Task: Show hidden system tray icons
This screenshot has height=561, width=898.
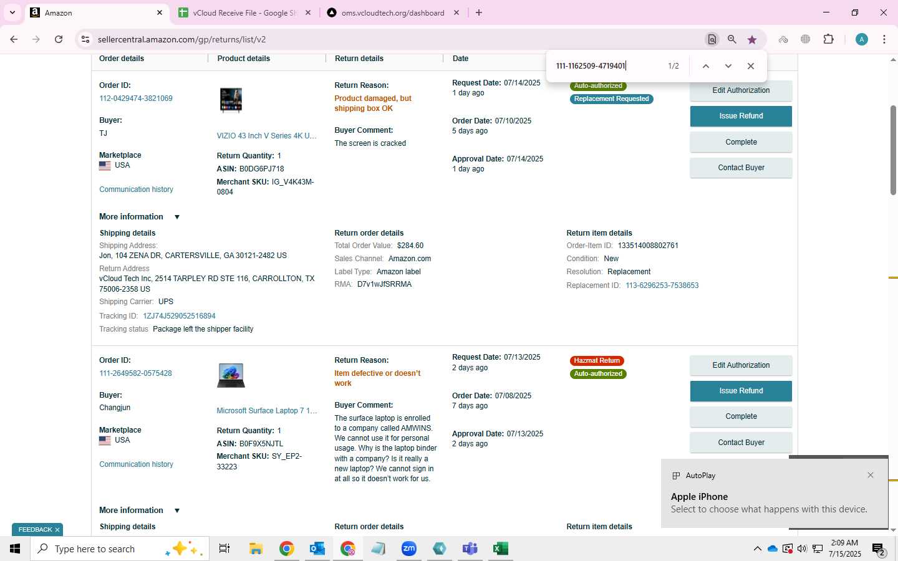Action: (757, 549)
